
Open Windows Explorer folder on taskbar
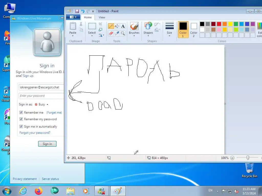70,191
